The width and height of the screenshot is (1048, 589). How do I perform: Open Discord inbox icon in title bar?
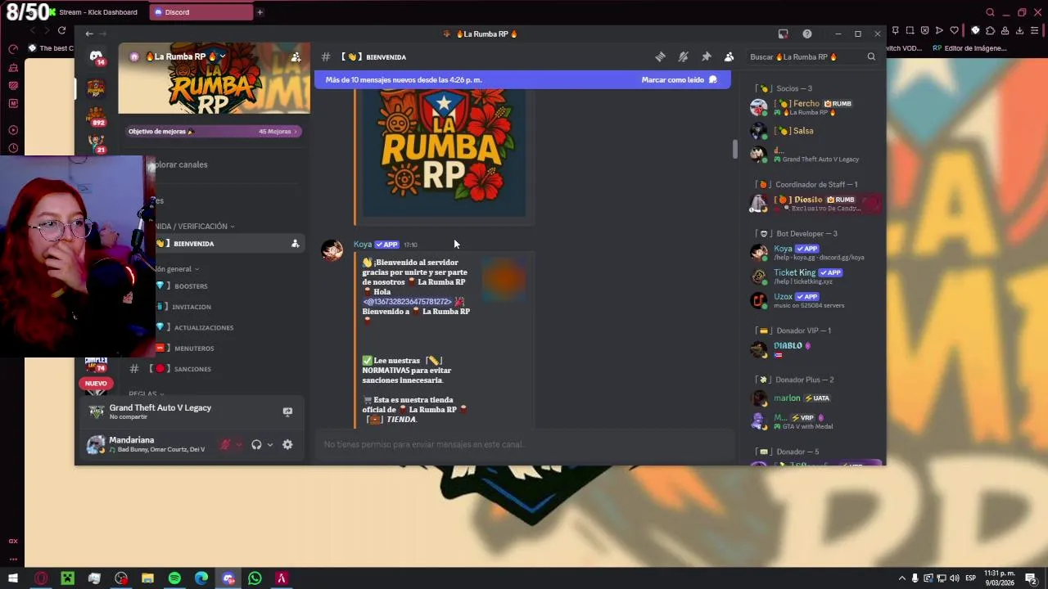click(x=783, y=34)
